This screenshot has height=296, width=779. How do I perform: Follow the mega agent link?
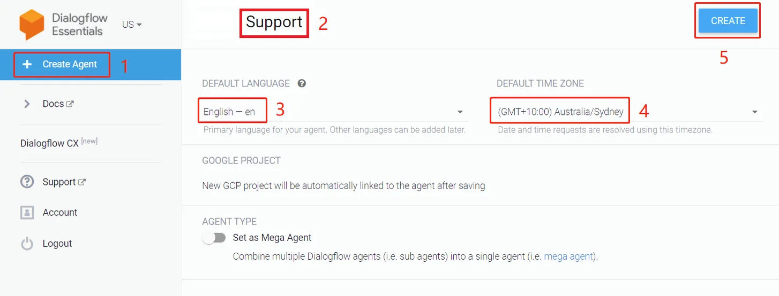click(x=568, y=256)
